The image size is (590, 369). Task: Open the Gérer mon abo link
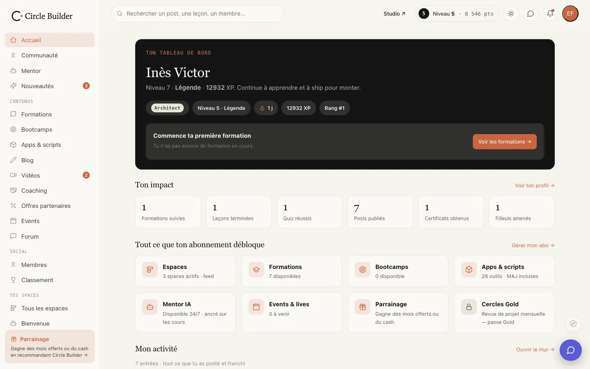click(x=533, y=246)
